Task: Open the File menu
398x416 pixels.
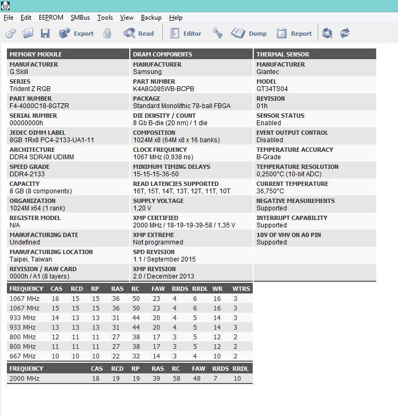Action: tap(9, 18)
